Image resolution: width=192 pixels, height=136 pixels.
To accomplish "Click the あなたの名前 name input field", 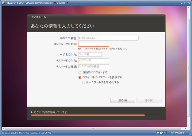I will pyautogui.click(x=108, y=38).
